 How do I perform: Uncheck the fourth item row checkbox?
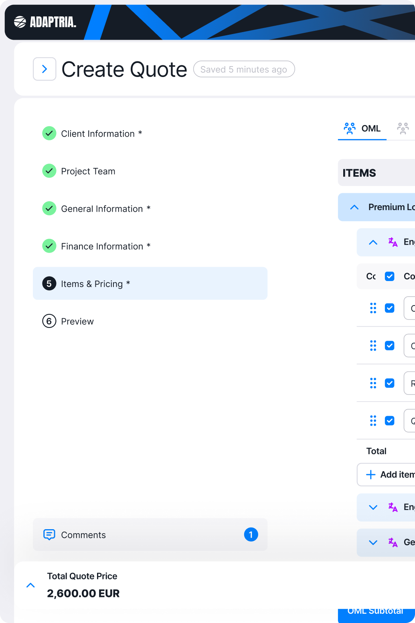click(x=389, y=421)
